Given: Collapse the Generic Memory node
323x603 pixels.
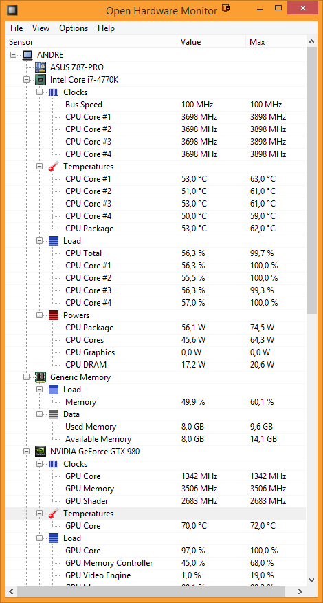Looking at the screenshot, I should pyautogui.click(x=27, y=377).
